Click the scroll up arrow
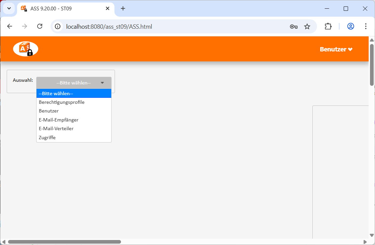The image size is (375, 245). [x=372, y=40]
